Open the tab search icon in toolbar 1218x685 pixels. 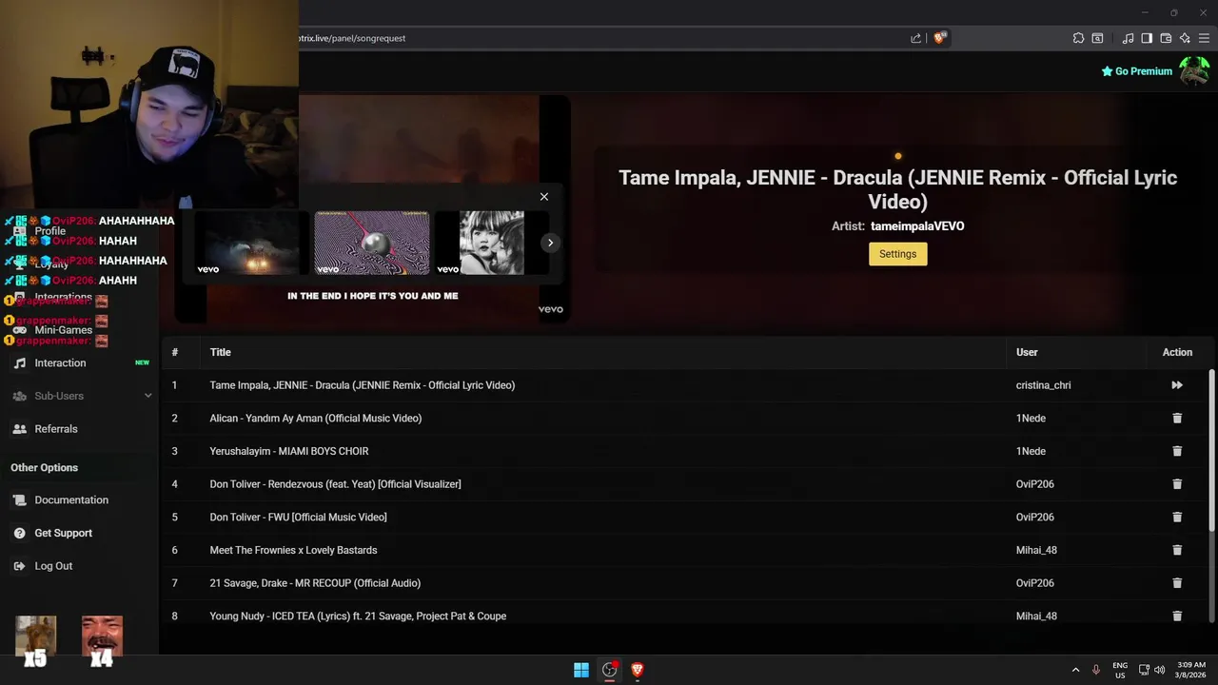click(x=1097, y=38)
